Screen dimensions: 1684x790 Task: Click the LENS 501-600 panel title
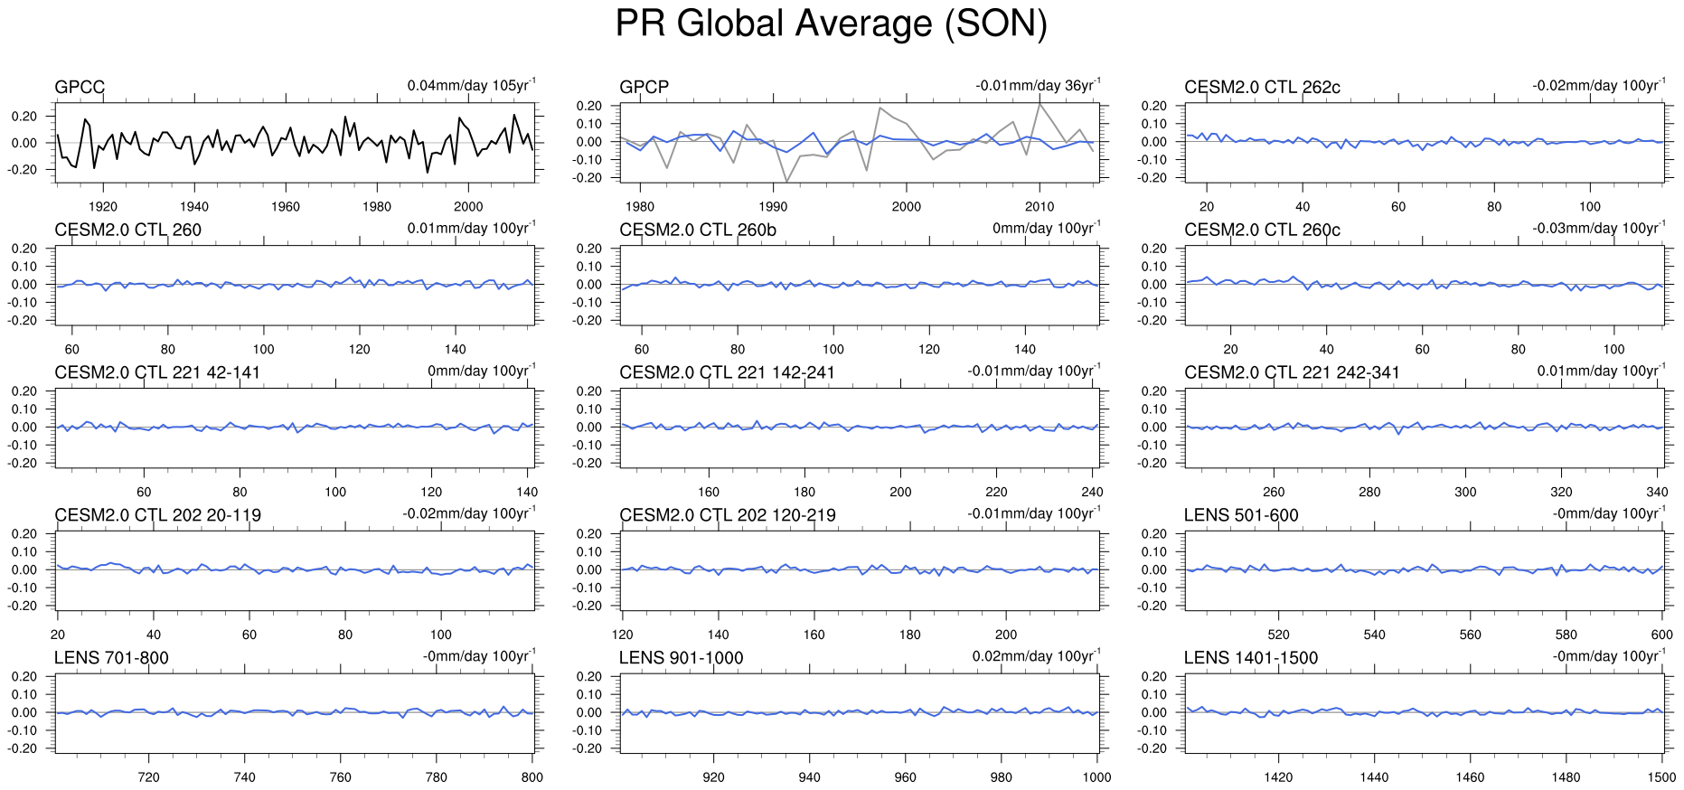click(x=1241, y=515)
